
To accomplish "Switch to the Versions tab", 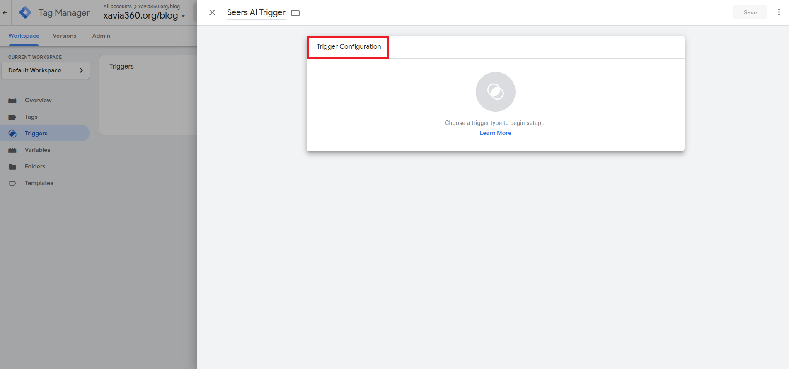I will pos(64,36).
